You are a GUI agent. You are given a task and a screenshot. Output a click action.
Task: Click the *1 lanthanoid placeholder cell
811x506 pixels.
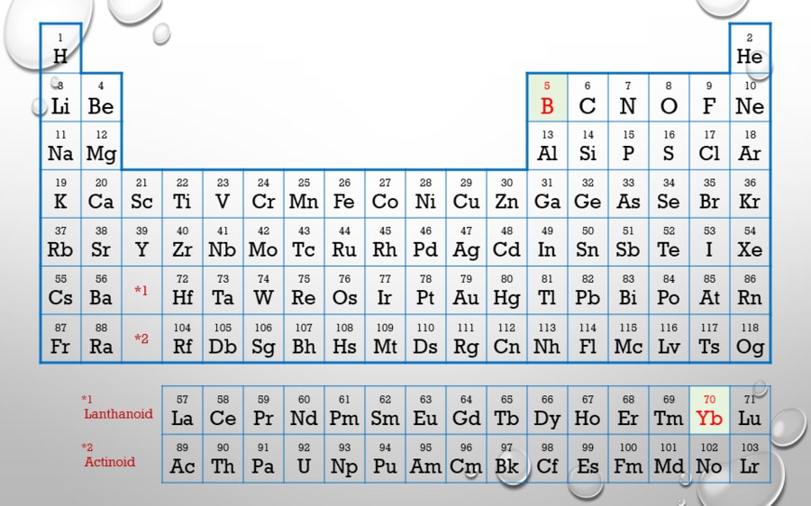[x=141, y=290]
